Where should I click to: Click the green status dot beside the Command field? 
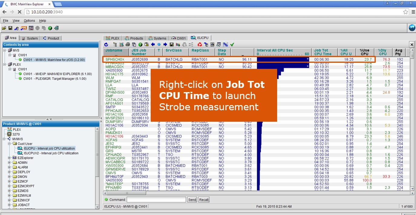pos(106,200)
